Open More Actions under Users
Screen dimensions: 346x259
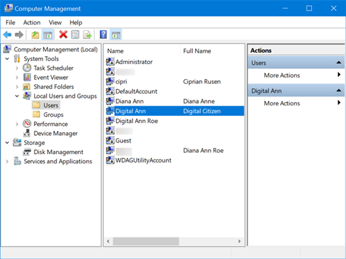click(282, 75)
